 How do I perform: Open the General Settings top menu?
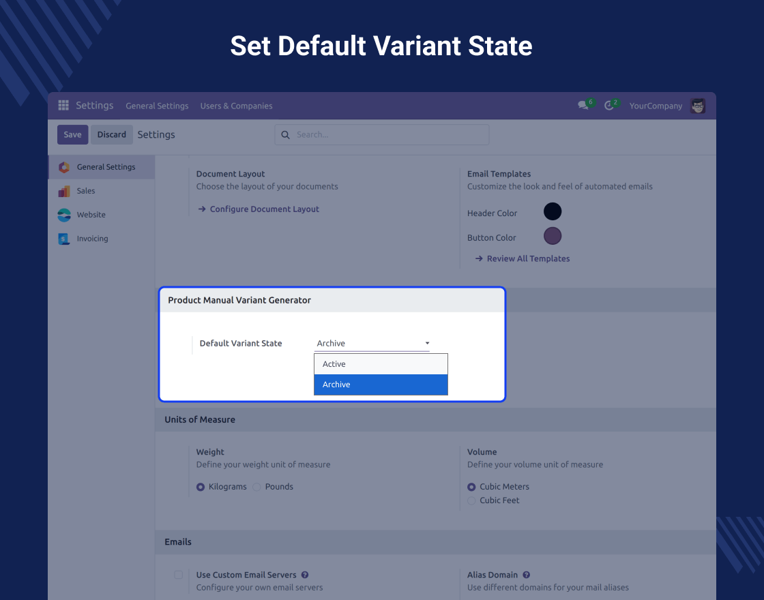[x=157, y=106]
